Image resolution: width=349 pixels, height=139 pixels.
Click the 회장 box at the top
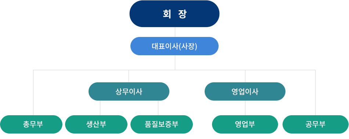click(174, 14)
